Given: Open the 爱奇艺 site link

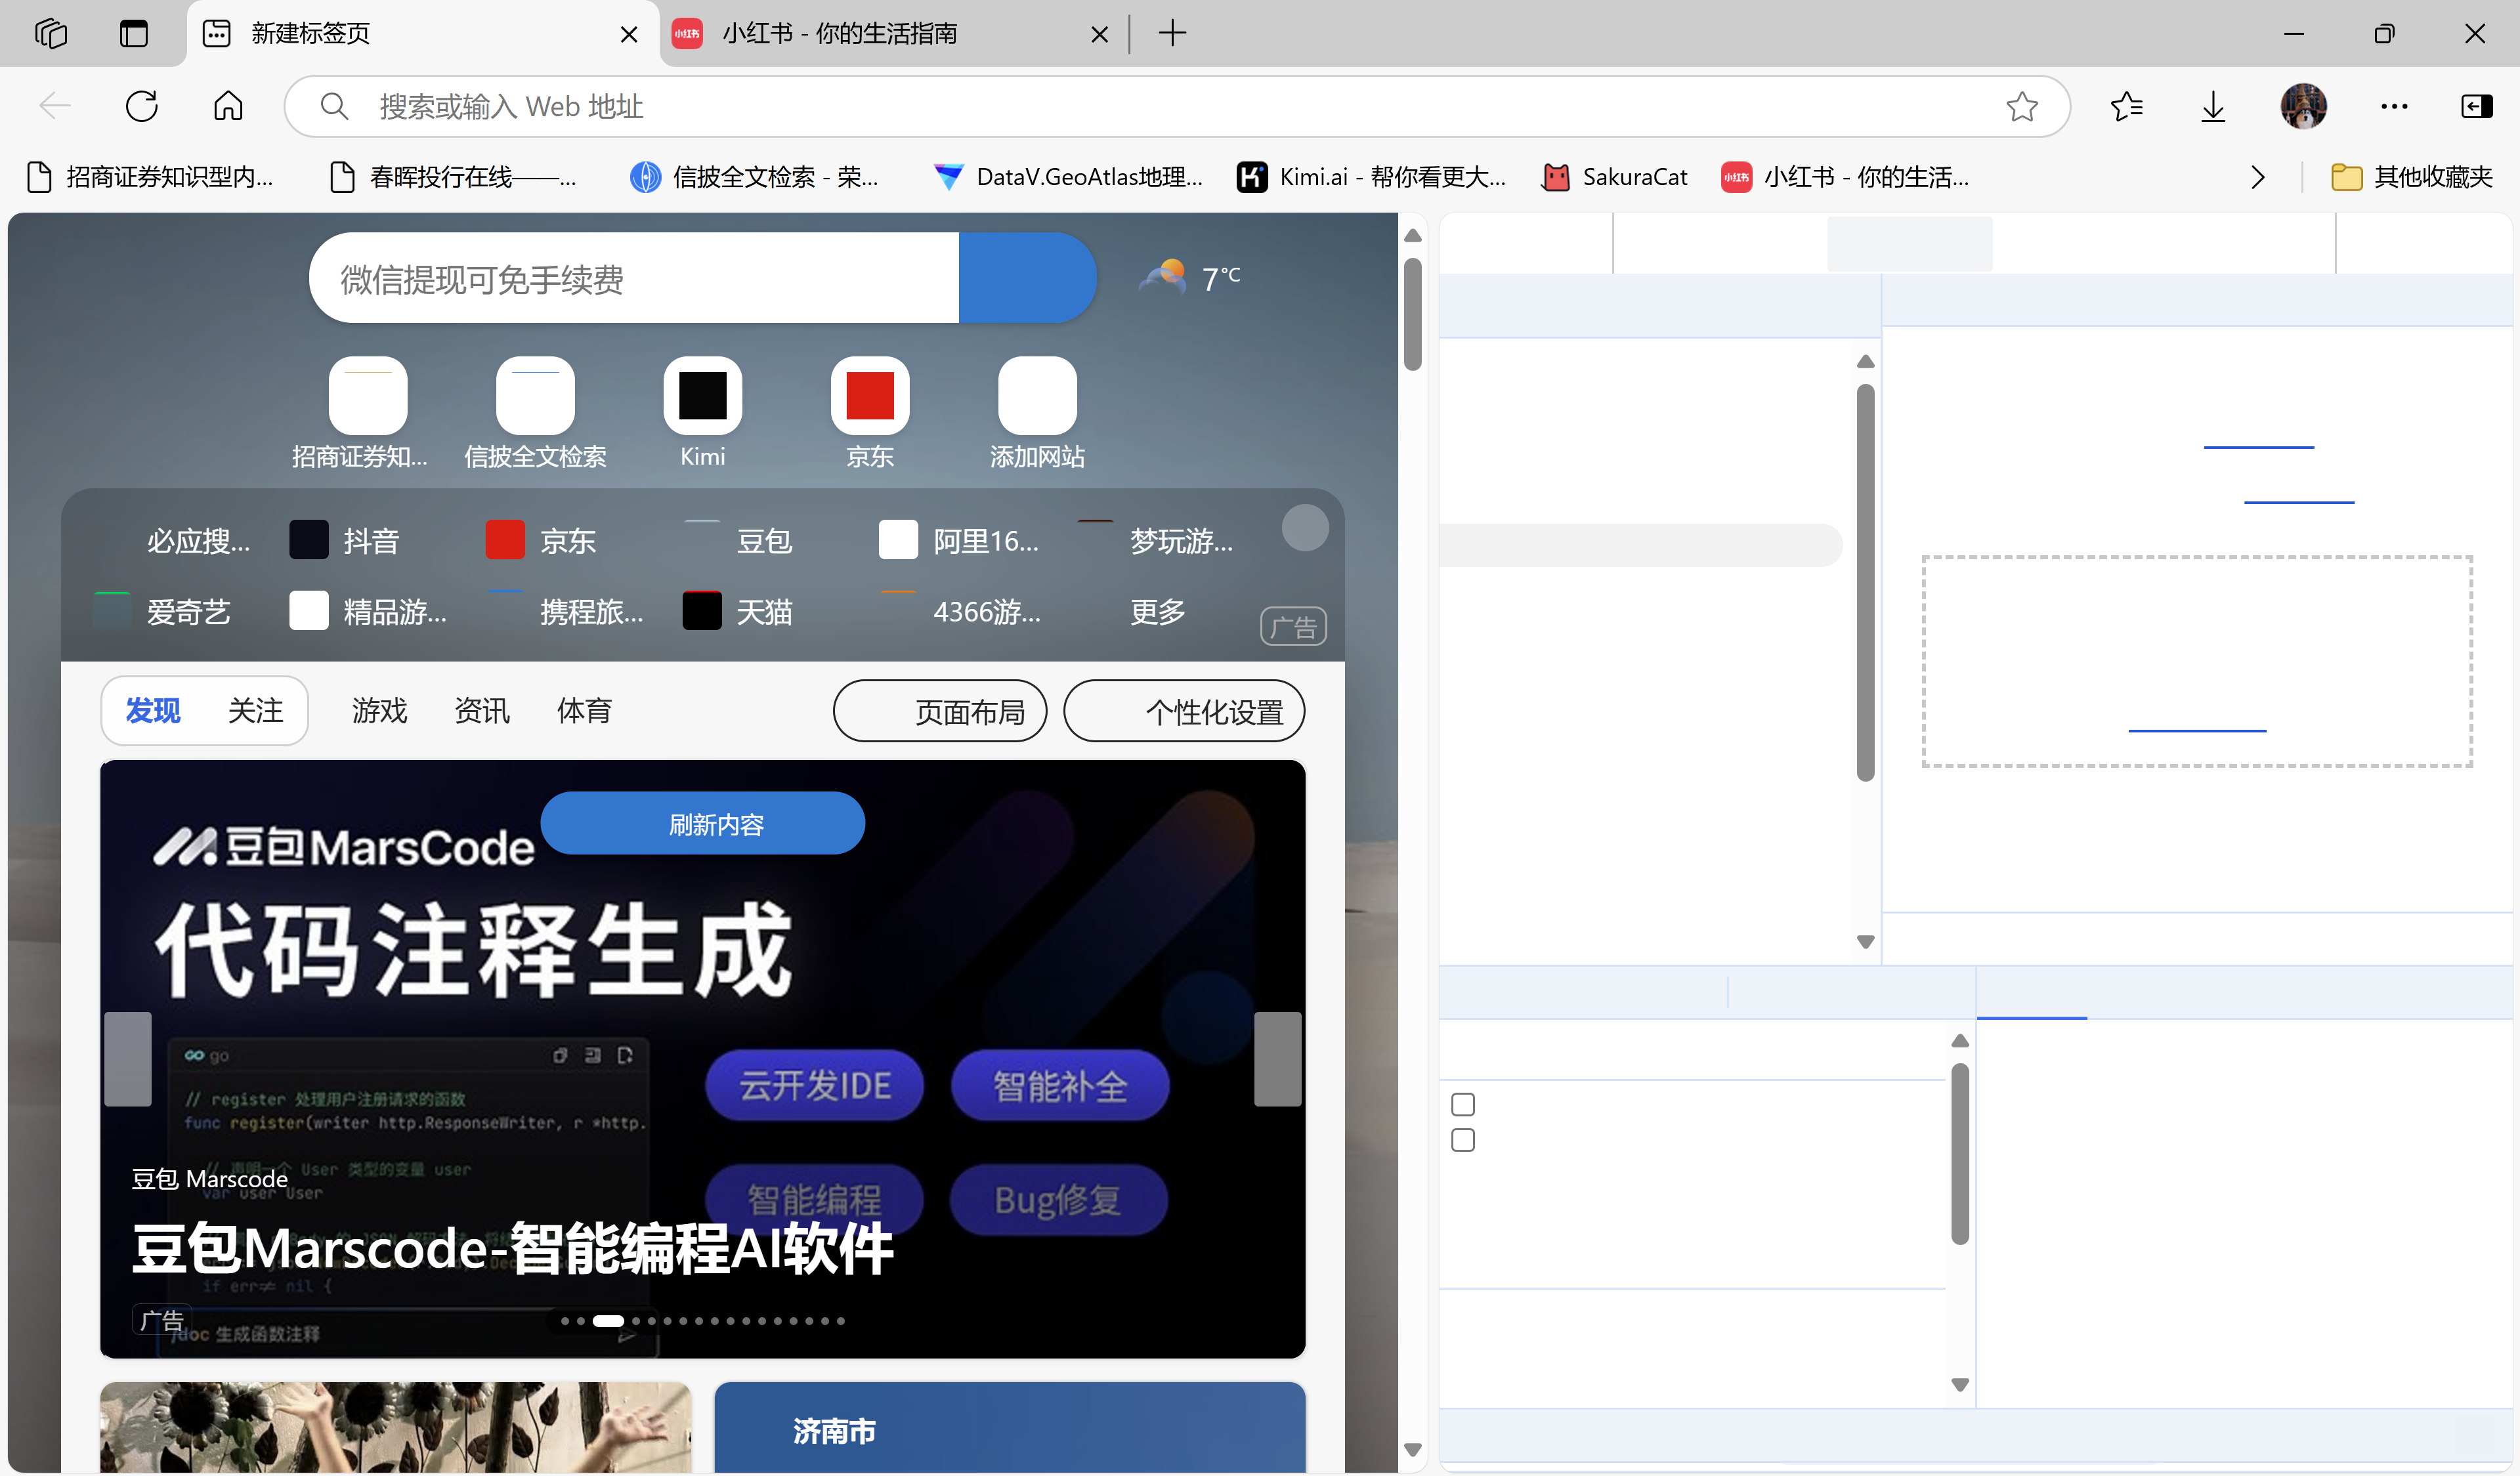Looking at the screenshot, I should 162,611.
